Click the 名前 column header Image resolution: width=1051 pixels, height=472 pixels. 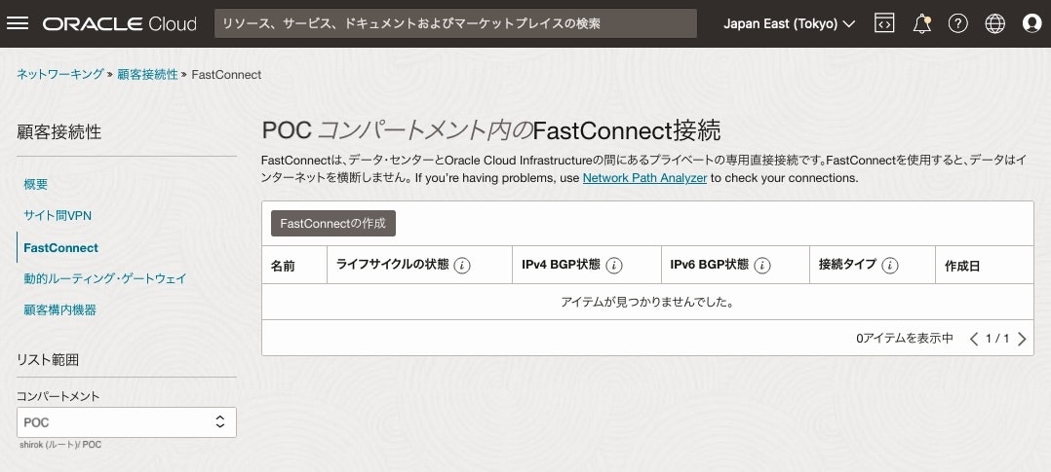(283, 266)
